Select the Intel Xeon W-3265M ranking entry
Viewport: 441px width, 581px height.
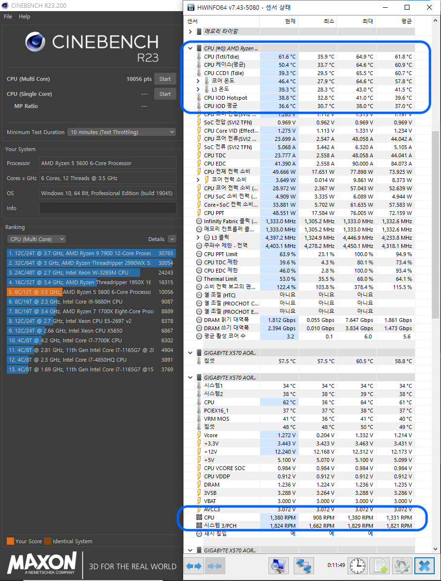click(91, 273)
